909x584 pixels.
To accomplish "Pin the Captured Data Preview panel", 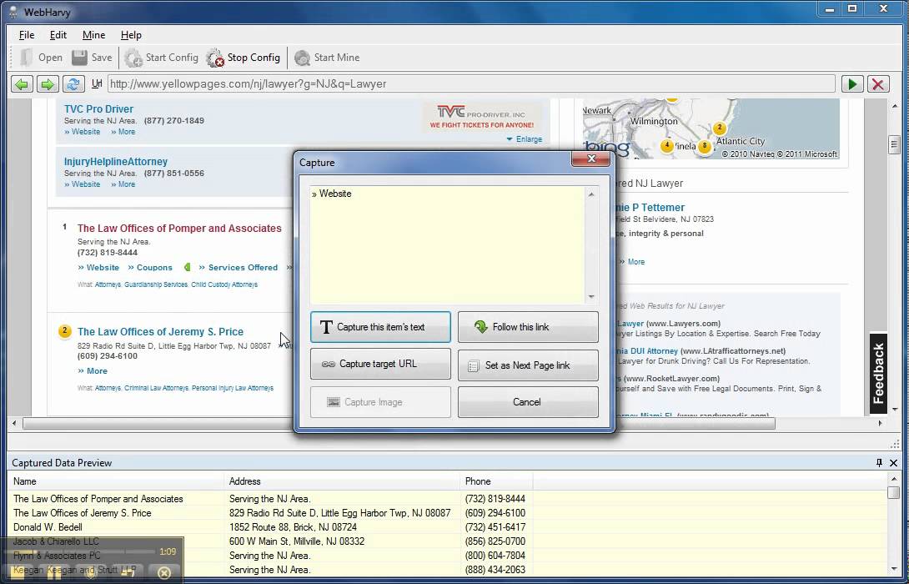I will click(879, 463).
